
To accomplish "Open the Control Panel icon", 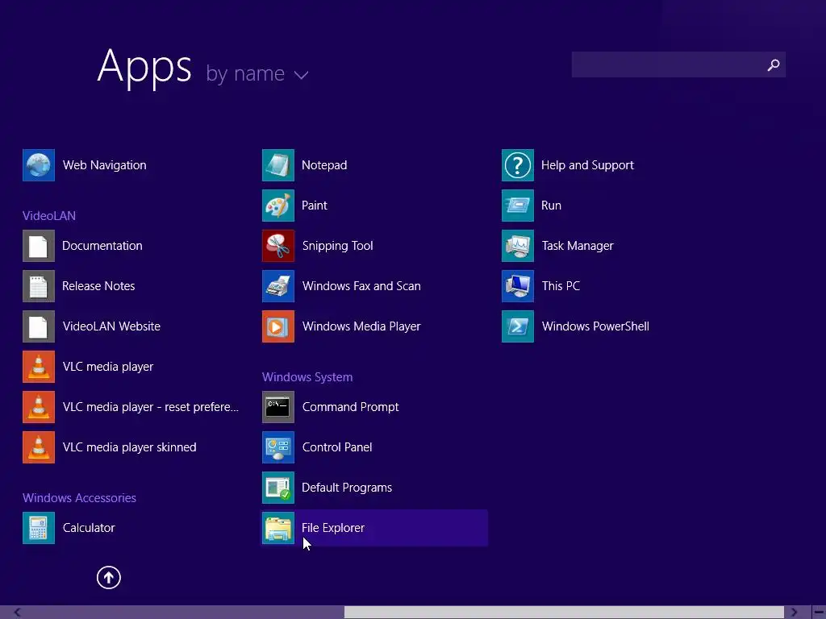I will pos(278,447).
